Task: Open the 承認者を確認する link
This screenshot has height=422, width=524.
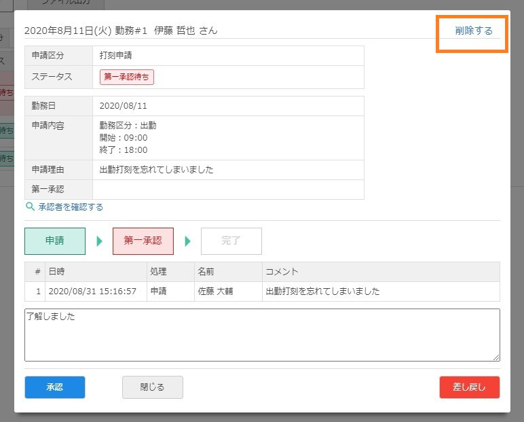Action: tap(71, 207)
